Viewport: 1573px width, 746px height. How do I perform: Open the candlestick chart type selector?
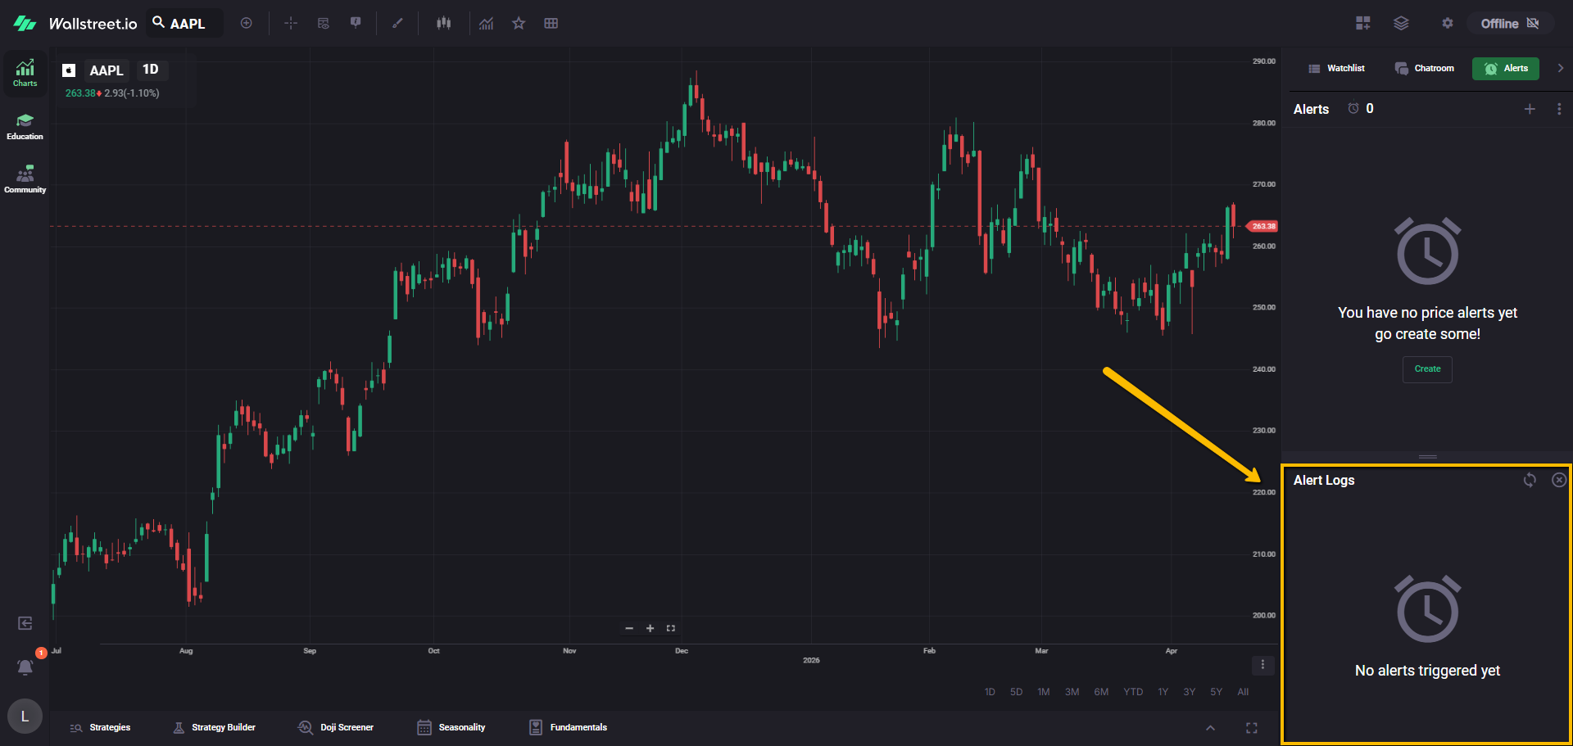pyautogui.click(x=443, y=23)
